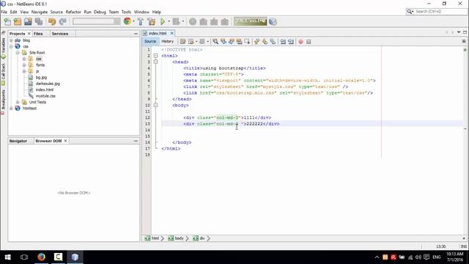
Task: Switch to the Navigator tab
Action: pos(18,141)
